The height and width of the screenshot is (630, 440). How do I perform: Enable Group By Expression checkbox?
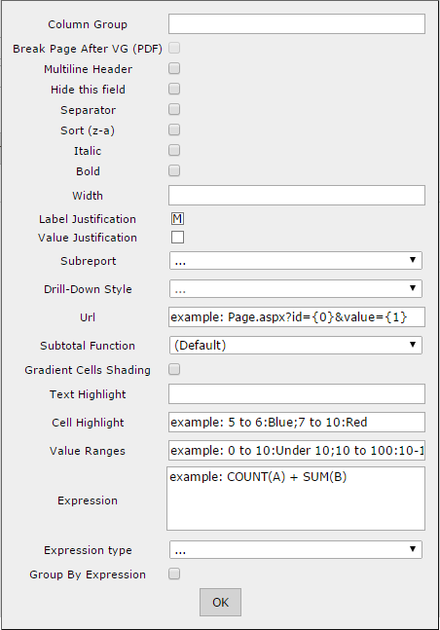(174, 574)
